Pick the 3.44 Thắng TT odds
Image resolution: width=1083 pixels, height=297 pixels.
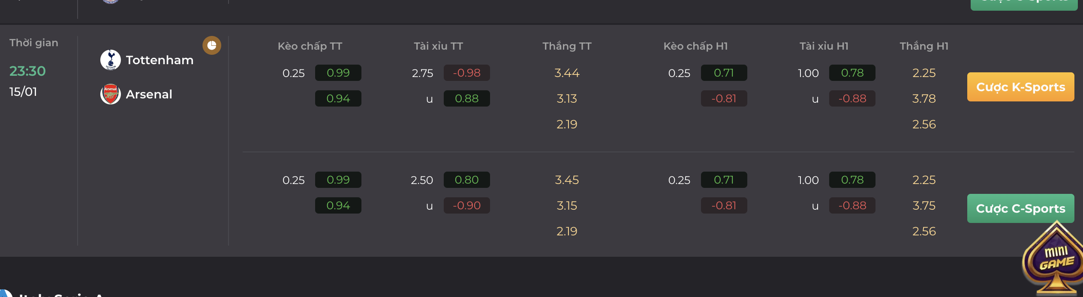567,73
